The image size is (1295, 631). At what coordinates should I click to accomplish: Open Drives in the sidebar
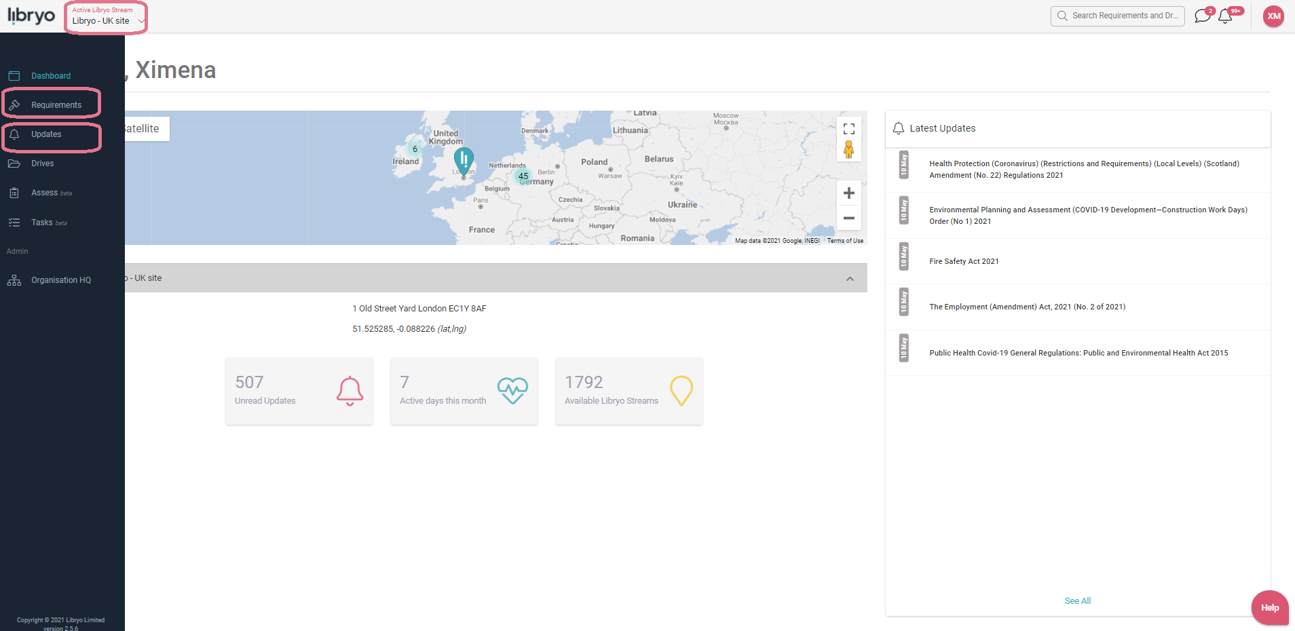[x=42, y=164]
